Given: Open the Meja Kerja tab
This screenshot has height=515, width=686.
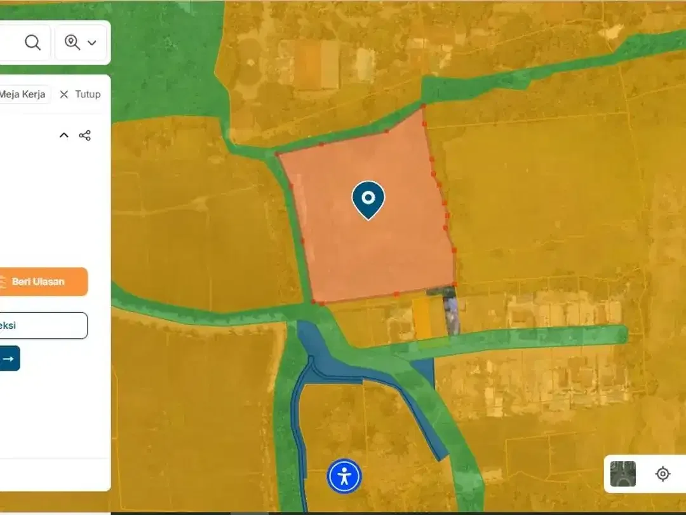Looking at the screenshot, I should click(23, 94).
